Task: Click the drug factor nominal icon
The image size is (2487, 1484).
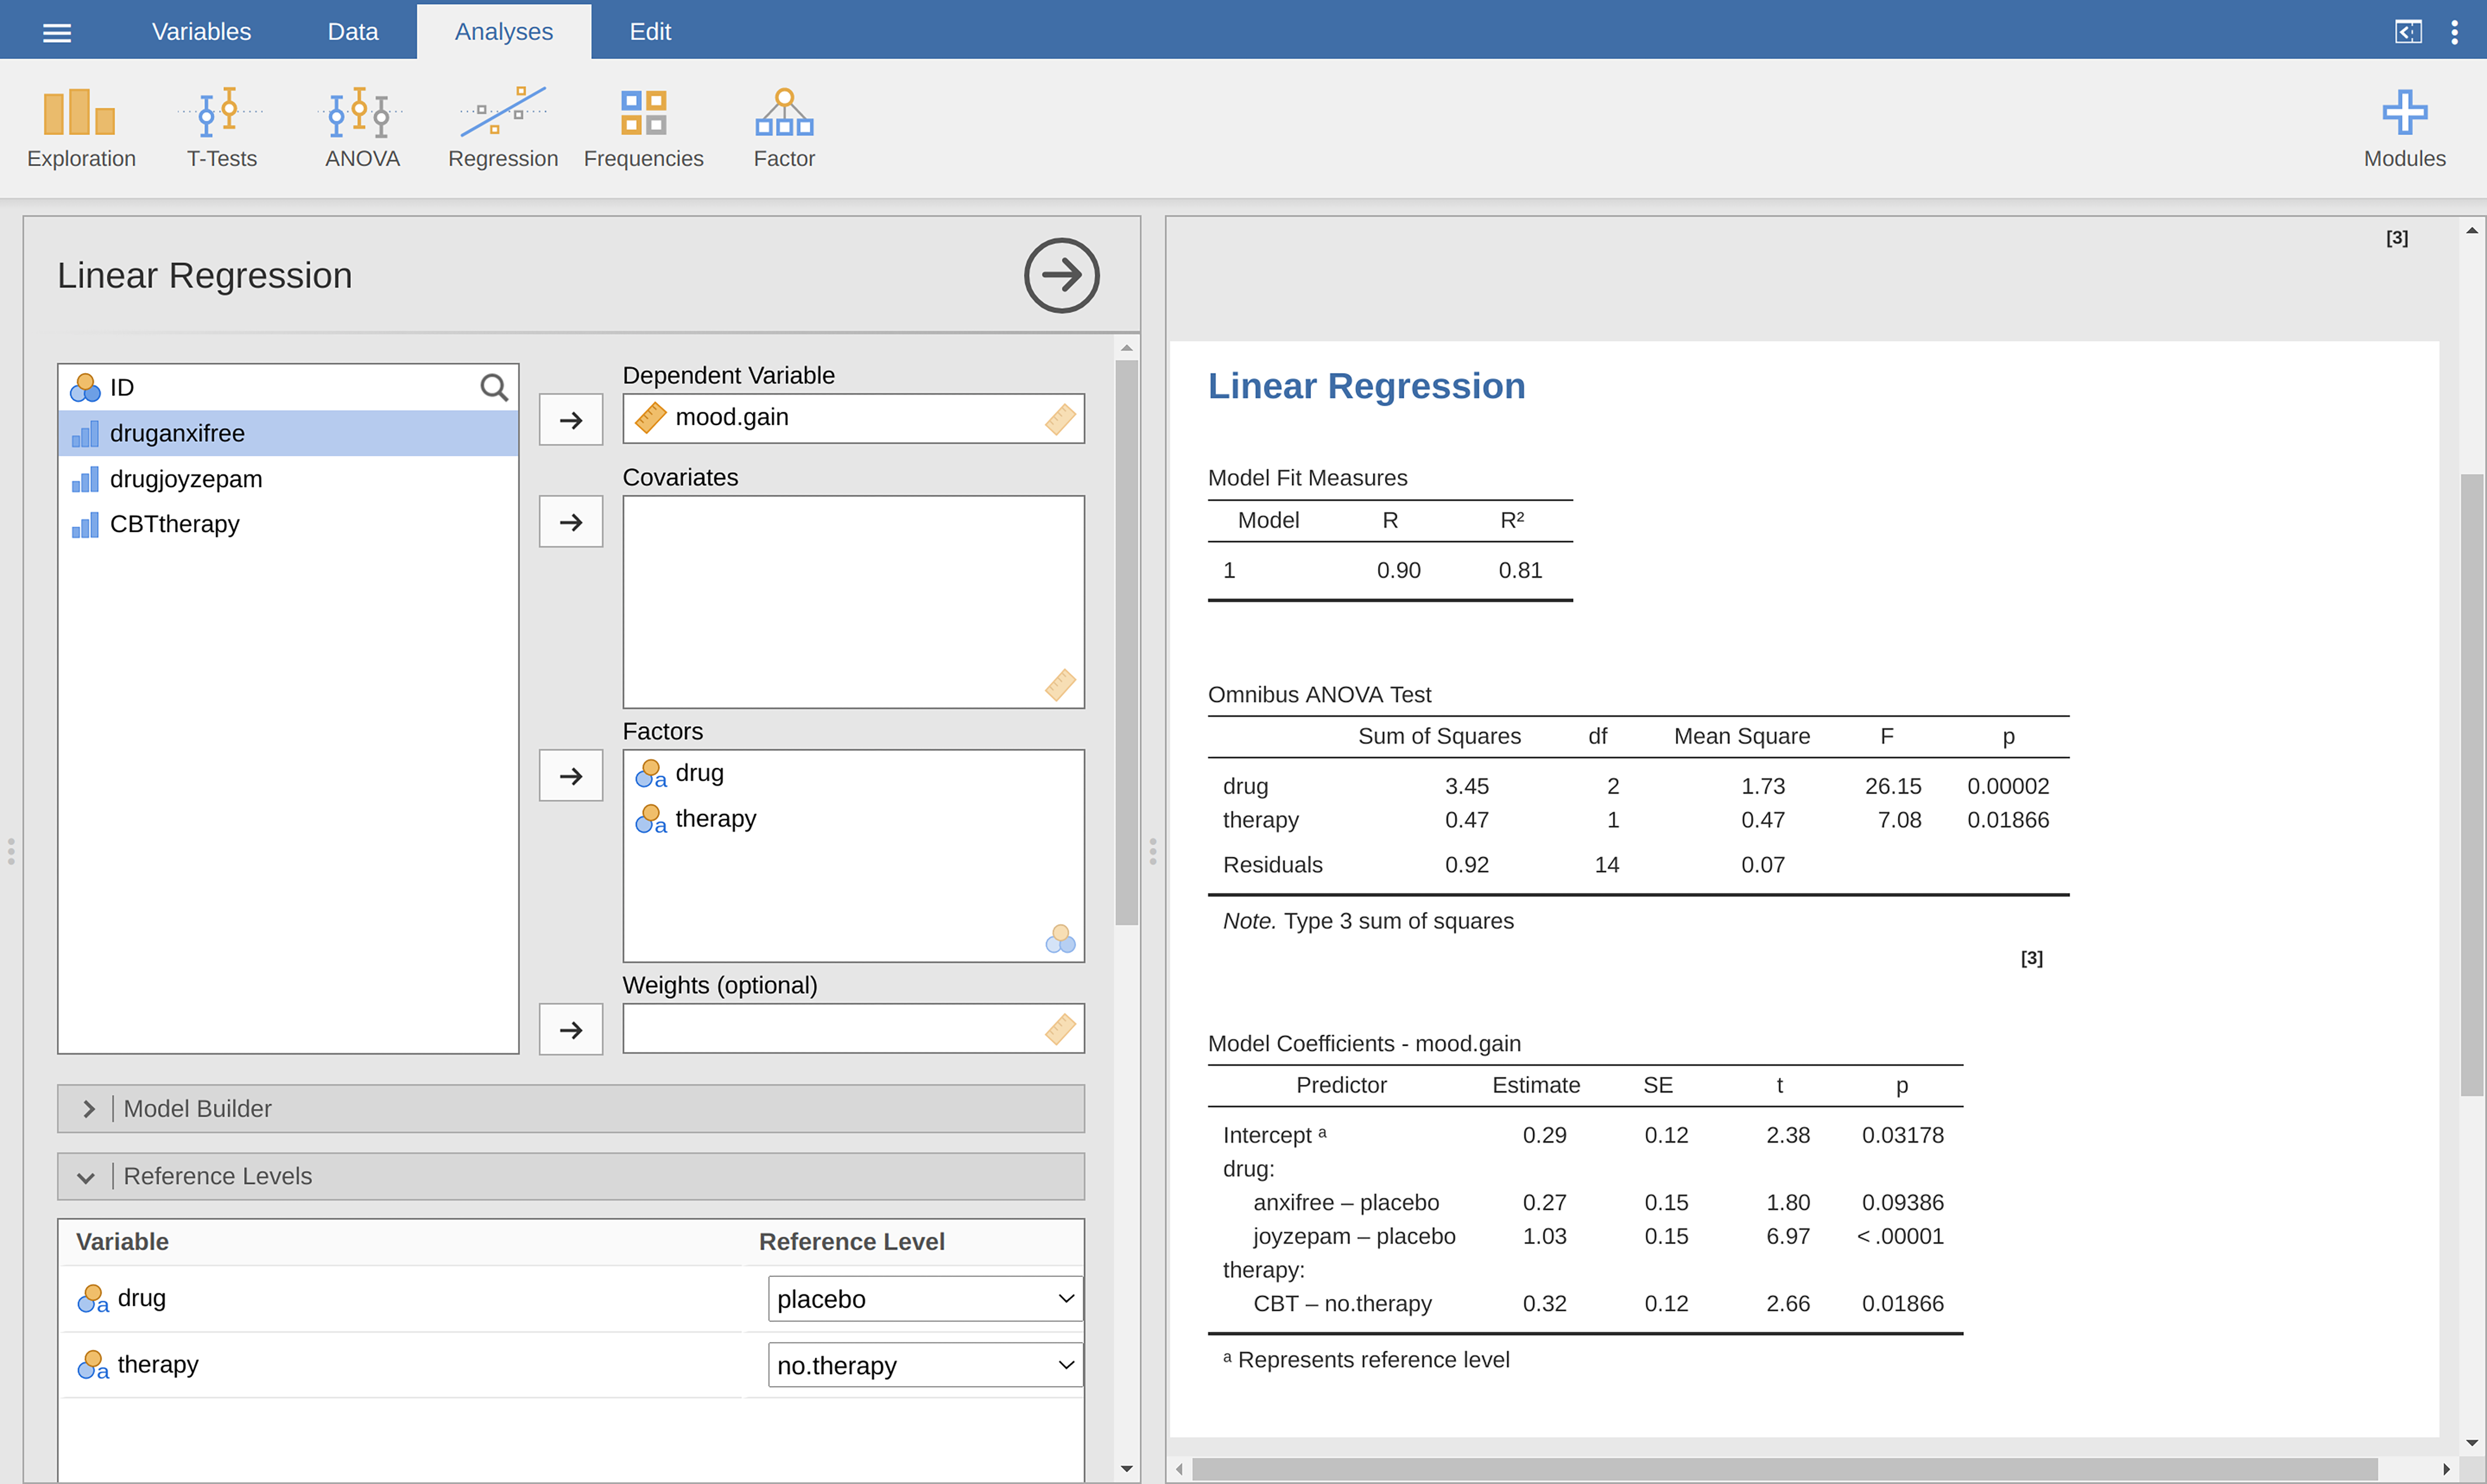Action: pos(650,773)
